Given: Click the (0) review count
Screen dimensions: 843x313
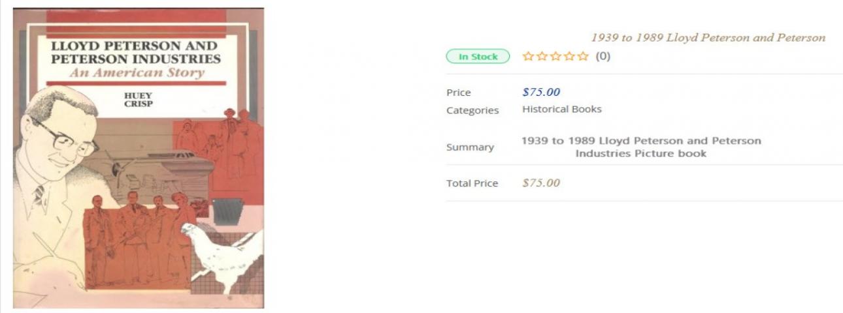Looking at the screenshot, I should click(x=603, y=57).
